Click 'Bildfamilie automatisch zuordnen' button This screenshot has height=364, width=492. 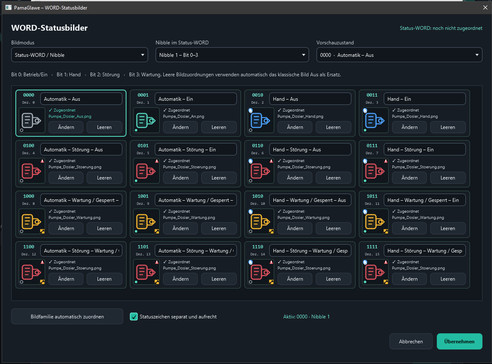coord(67,317)
